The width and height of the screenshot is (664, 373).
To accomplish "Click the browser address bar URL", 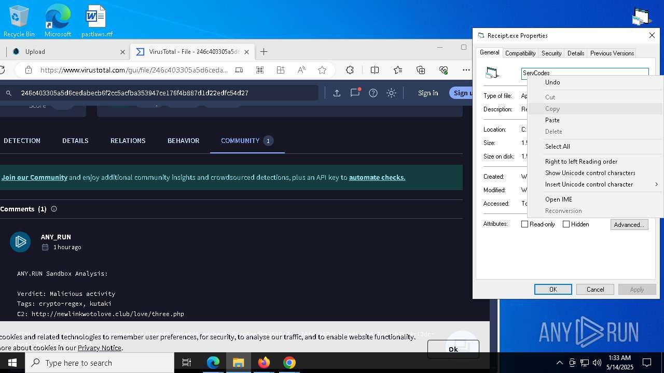I will [x=134, y=70].
